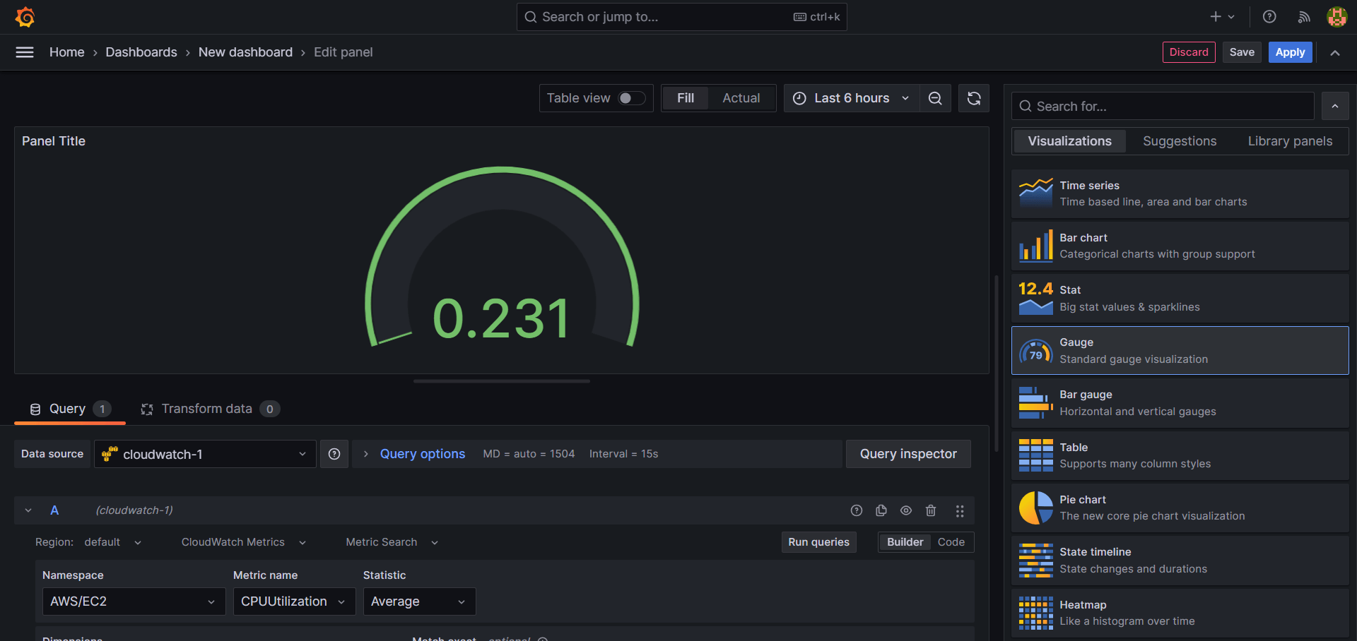The image size is (1357, 641).
Task: Open the Grafana home logo
Action: [25, 17]
